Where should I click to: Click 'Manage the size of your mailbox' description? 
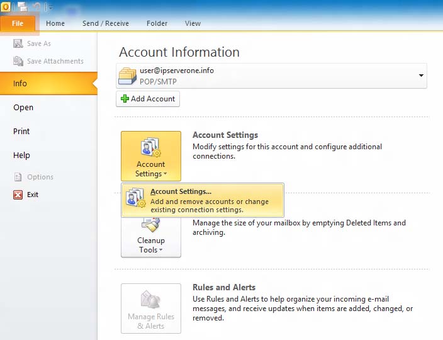(299, 227)
